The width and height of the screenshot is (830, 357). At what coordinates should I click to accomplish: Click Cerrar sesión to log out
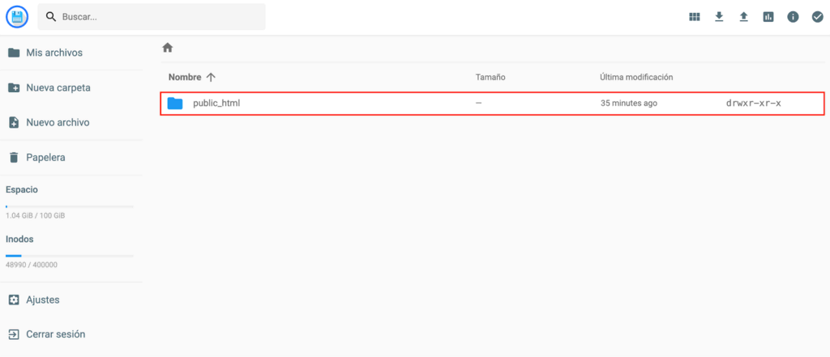coord(55,334)
